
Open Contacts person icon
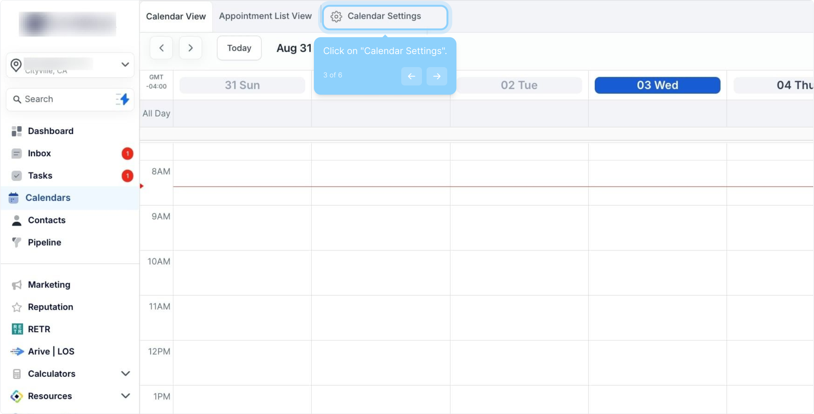16,220
